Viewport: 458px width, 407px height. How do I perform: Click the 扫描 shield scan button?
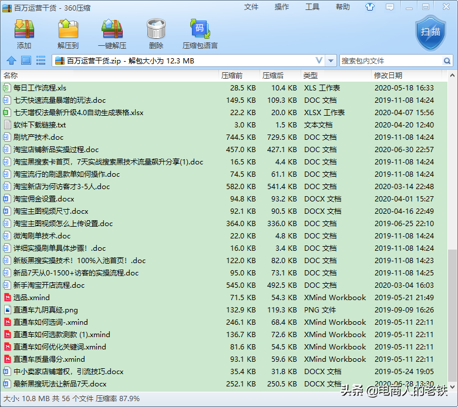pos(430,33)
